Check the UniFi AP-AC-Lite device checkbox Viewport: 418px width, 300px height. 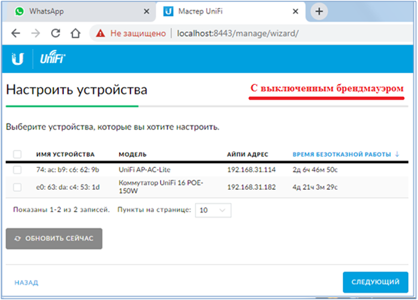(x=17, y=170)
